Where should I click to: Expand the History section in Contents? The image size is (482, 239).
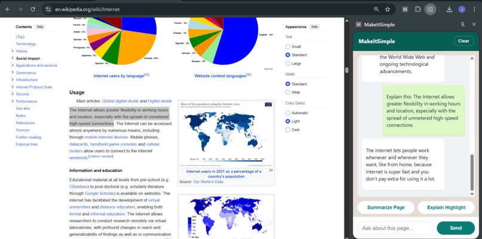(13, 51)
